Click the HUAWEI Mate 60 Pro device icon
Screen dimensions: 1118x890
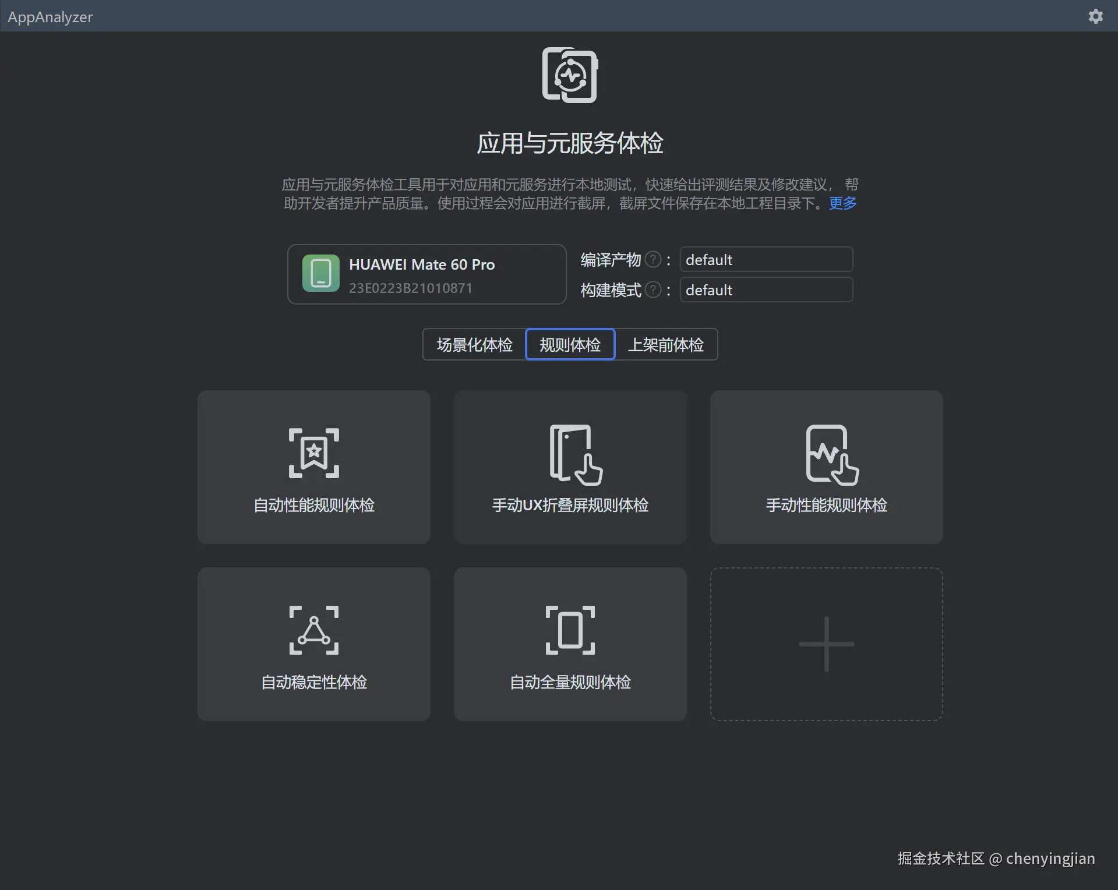(x=320, y=274)
